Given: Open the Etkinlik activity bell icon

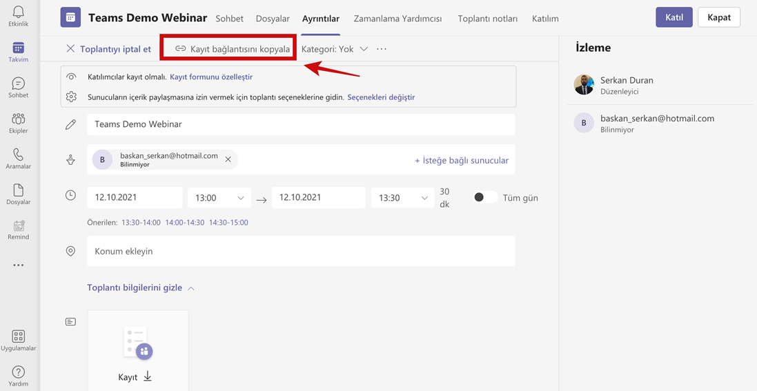Looking at the screenshot, I should point(18,12).
